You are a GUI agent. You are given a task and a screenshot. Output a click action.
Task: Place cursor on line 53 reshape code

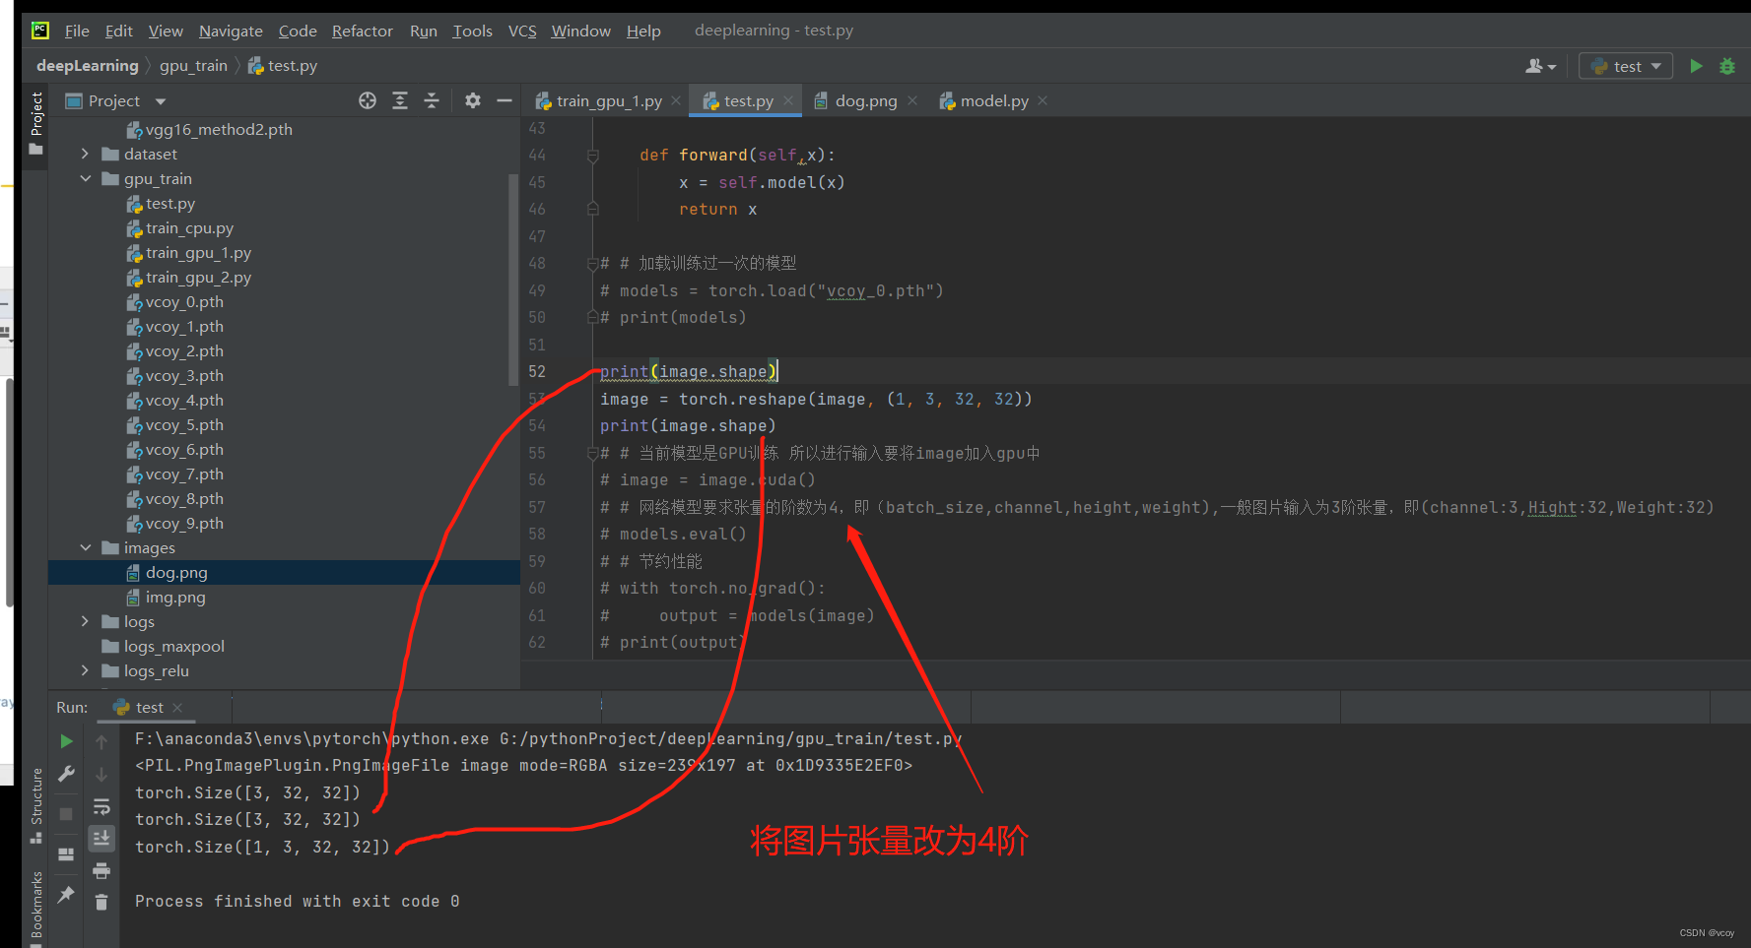816,399
